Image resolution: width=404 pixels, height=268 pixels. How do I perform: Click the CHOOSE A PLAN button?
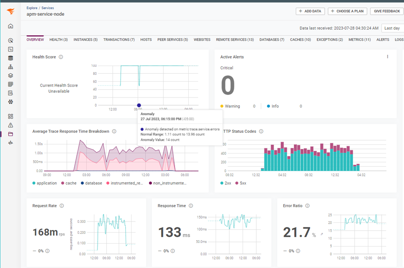tap(347, 11)
